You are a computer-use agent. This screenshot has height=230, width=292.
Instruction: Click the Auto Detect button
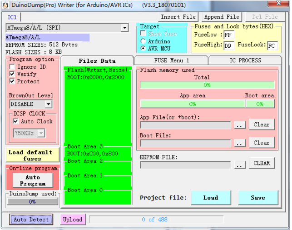31,220
